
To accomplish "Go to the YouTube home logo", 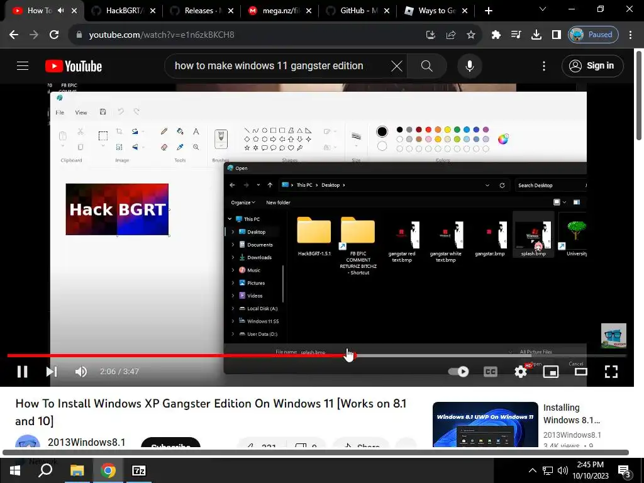I will (74, 65).
